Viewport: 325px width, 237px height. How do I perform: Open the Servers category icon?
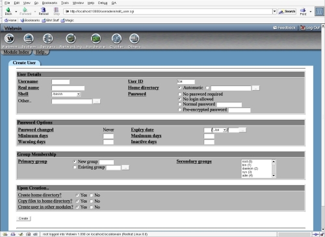[x=47, y=39]
